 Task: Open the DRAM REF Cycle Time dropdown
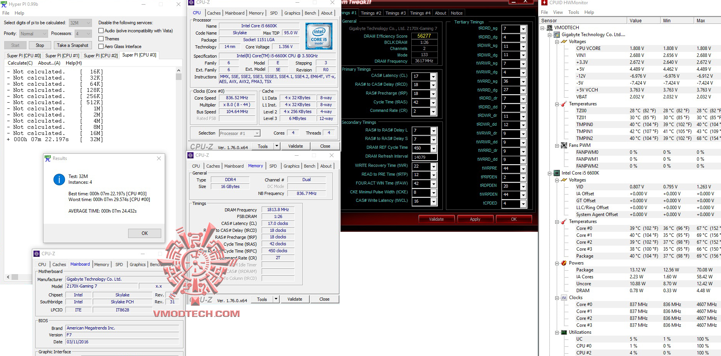click(x=434, y=148)
